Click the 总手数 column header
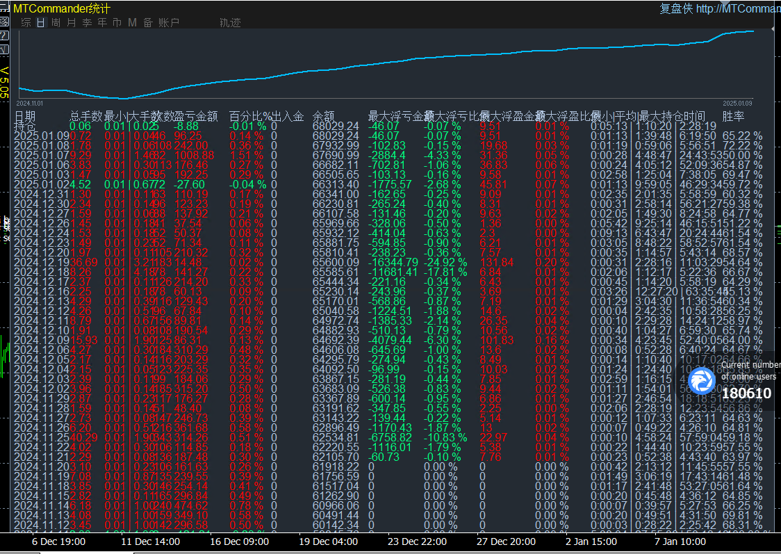781x554 pixels. (85, 116)
